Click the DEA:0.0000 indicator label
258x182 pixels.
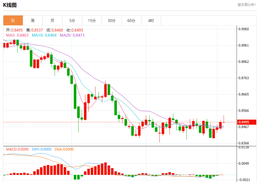(64, 149)
